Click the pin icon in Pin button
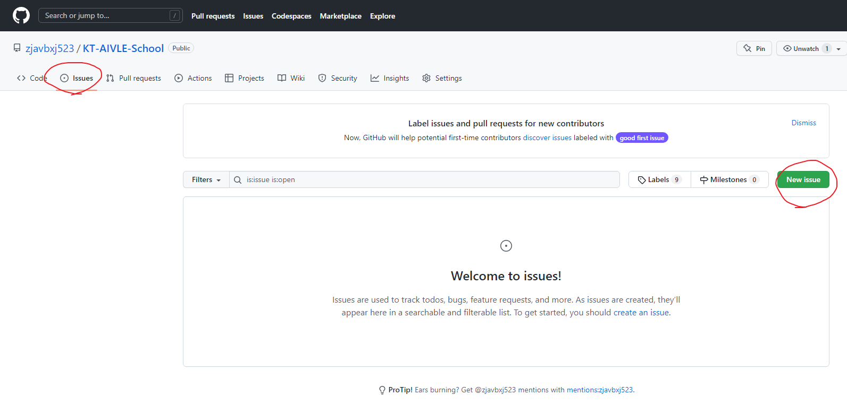This screenshot has width=847, height=404. (x=748, y=48)
